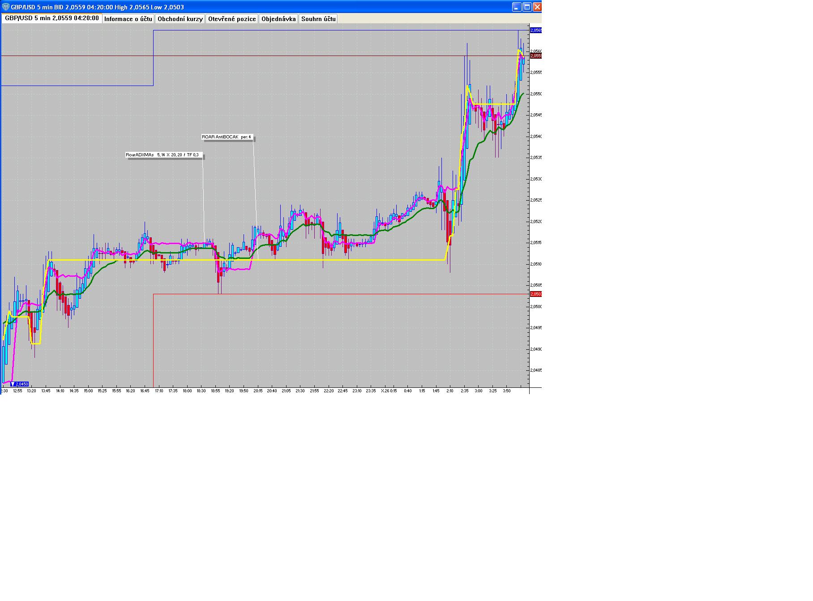Click the 15:00 time axis label
This screenshot has width=813, height=601.
coord(88,391)
